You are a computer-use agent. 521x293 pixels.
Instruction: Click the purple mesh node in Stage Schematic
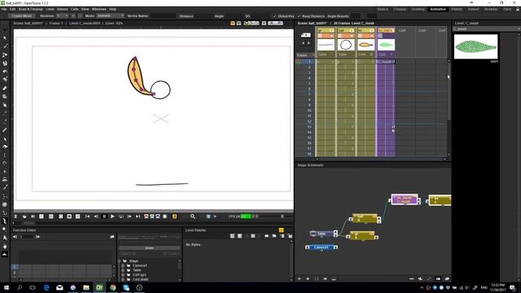click(x=405, y=199)
